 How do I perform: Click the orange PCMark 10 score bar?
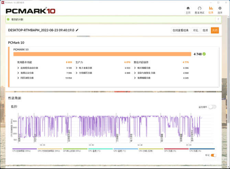tap(102, 54)
